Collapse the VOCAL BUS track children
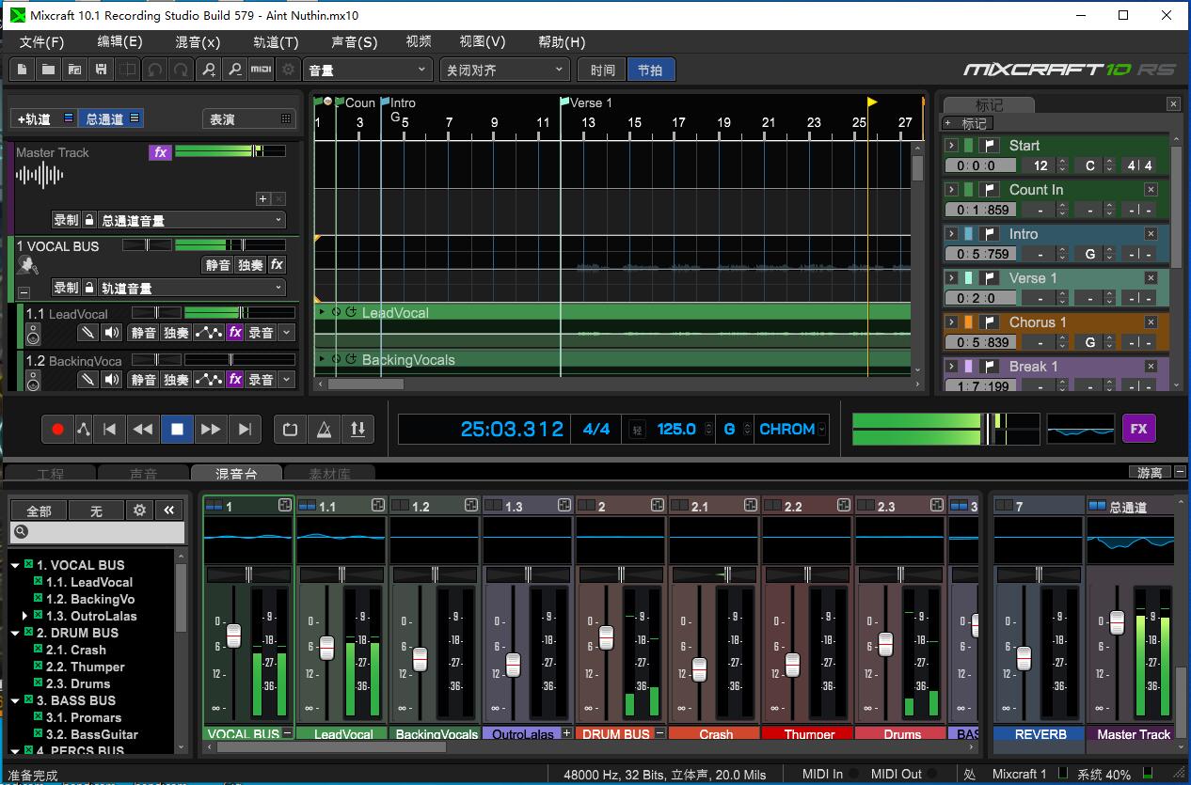The width and height of the screenshot is (1191, 785). 24,292
